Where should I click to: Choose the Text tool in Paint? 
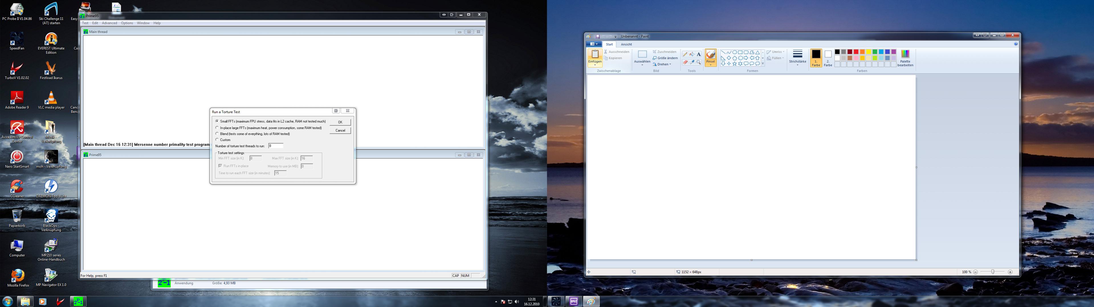pyautogui.click(x=699, y=54)
